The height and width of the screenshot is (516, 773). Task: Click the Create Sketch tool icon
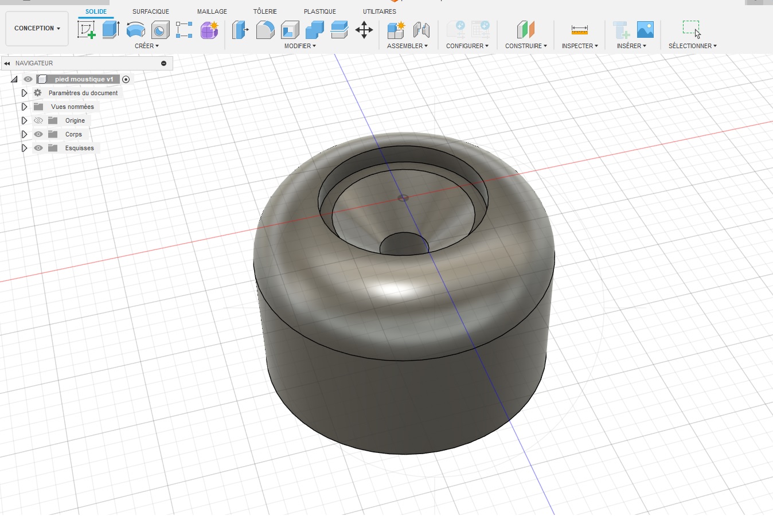pos(86,29)
